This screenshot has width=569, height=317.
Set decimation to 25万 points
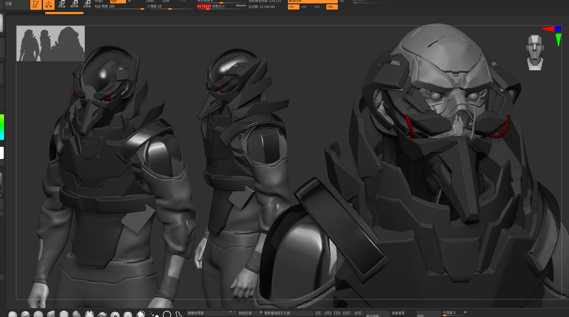pyautogui.click(x=358, y=313)
